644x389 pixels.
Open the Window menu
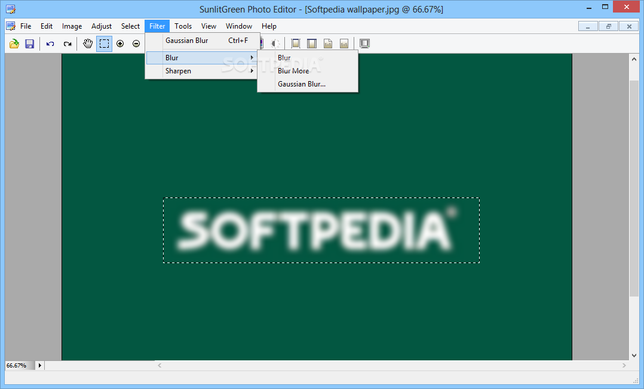click(x=238, y=26)
